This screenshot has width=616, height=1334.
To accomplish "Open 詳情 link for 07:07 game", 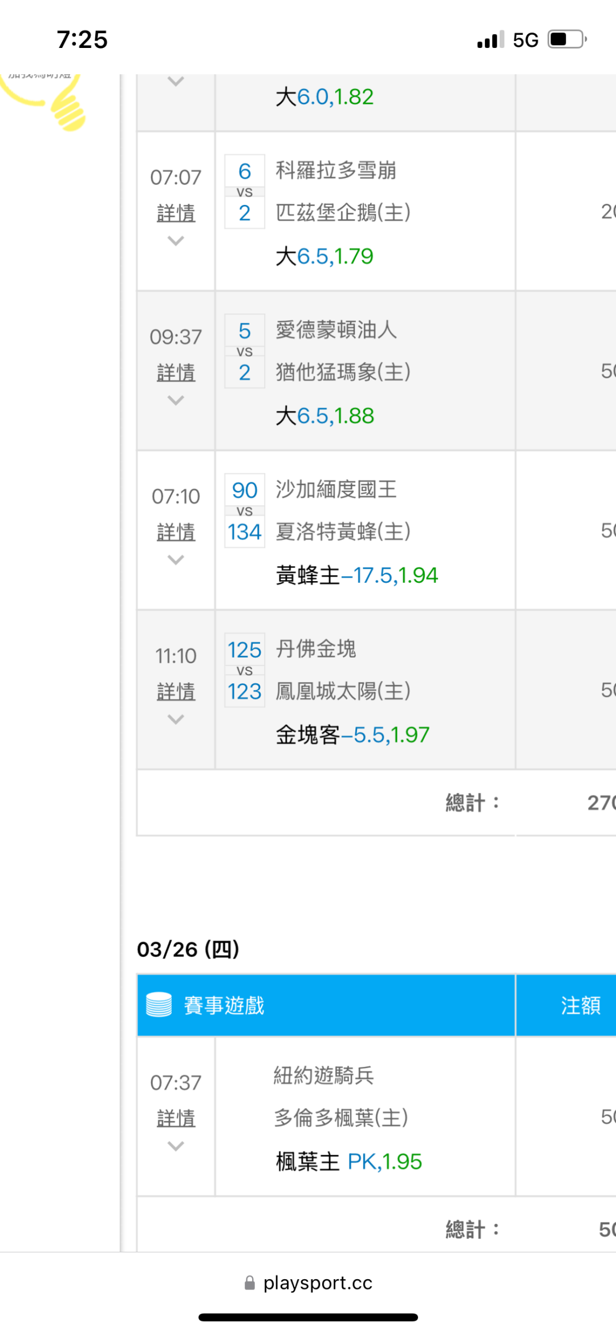I will coord(176,213).
